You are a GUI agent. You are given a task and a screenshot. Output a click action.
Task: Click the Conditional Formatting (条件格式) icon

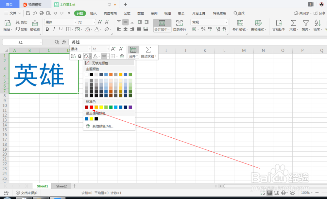coord(240,23)
